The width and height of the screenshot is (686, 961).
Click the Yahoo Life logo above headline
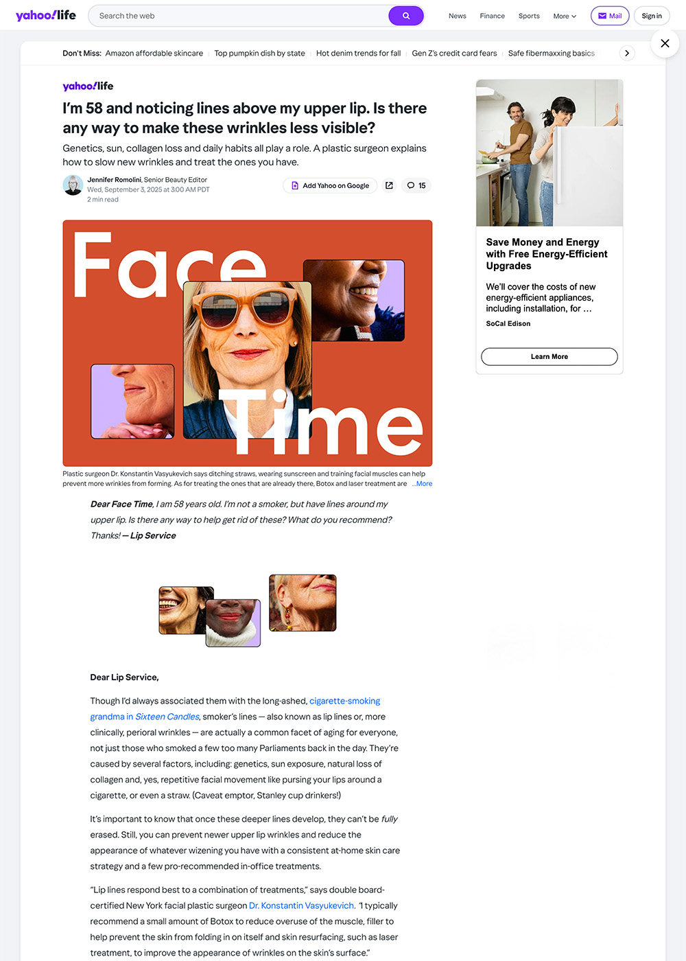point(88,86)
